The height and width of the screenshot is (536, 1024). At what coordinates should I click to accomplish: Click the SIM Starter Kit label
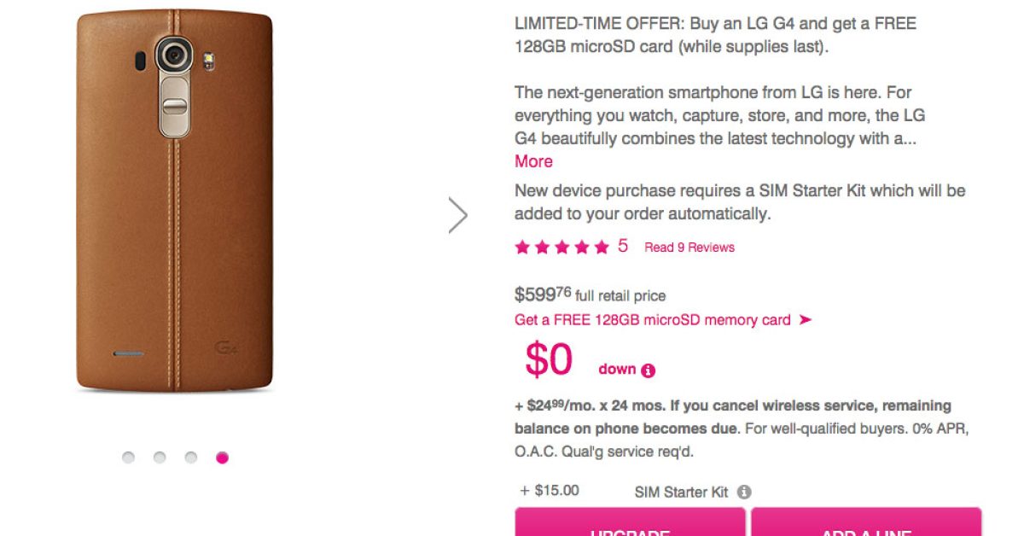(x=681, y=492)
